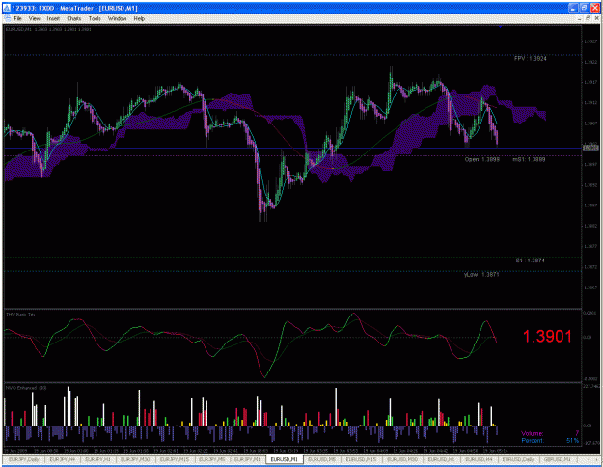Switch to the EURUSD,H1 chart tab
Viewport: 603px width, 467px height.
click(x=441, y=459)
